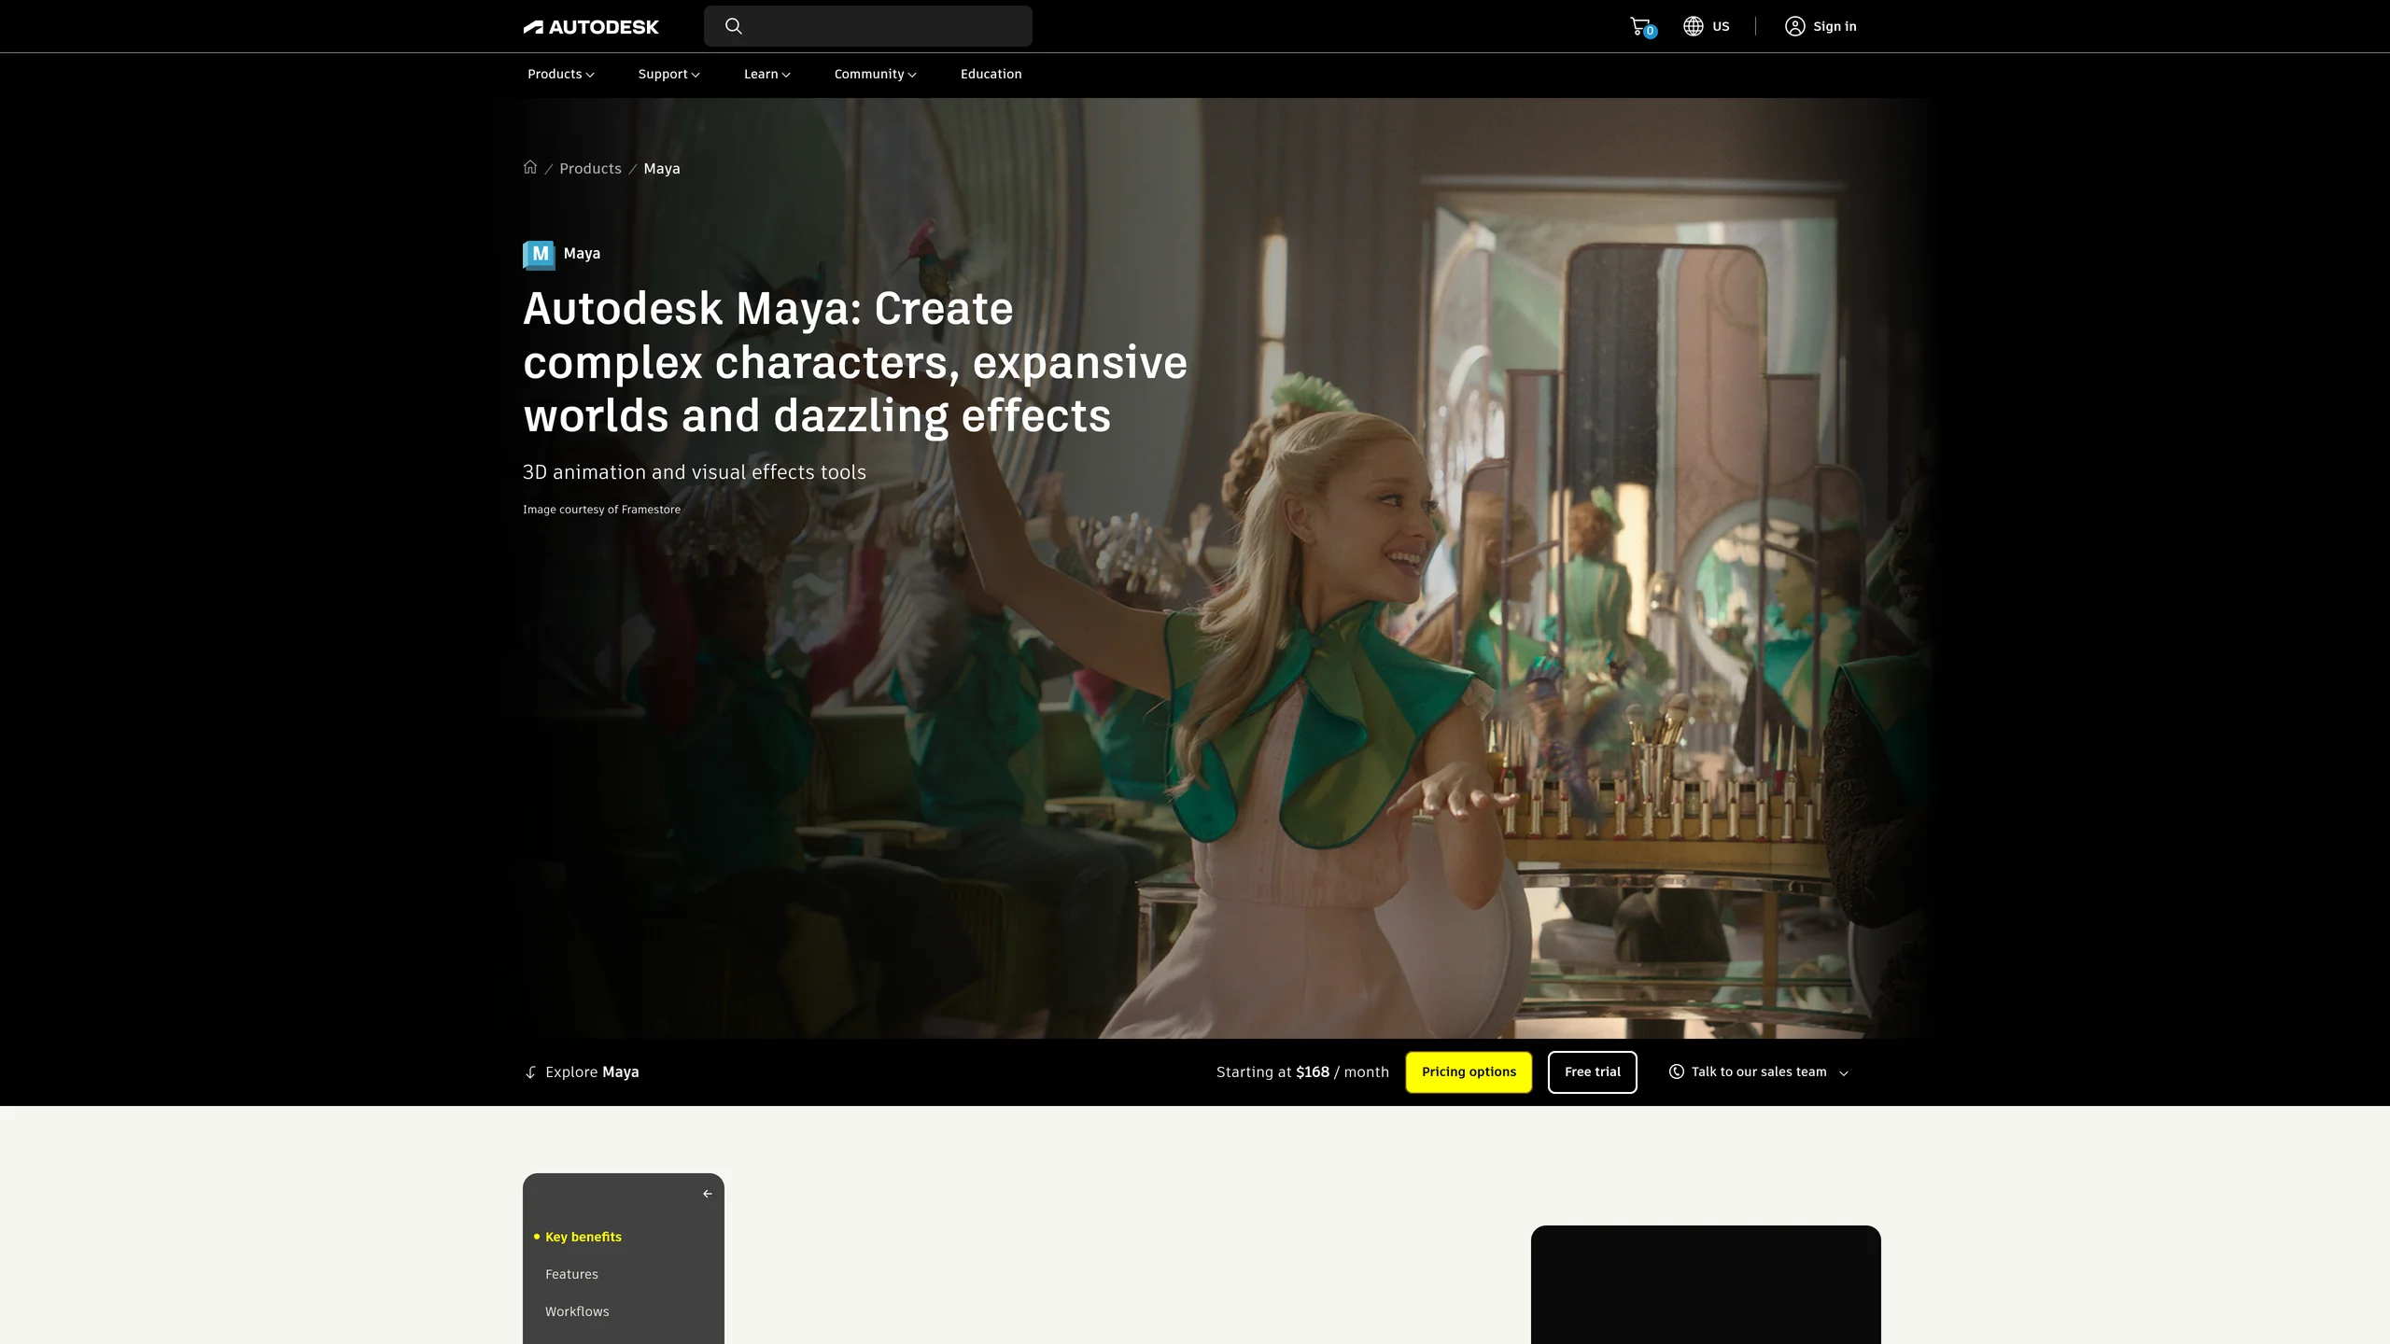The image size is (2390, 1344).
Task: Select Key benefits in side navigation
Action: tap(583, 1237)
